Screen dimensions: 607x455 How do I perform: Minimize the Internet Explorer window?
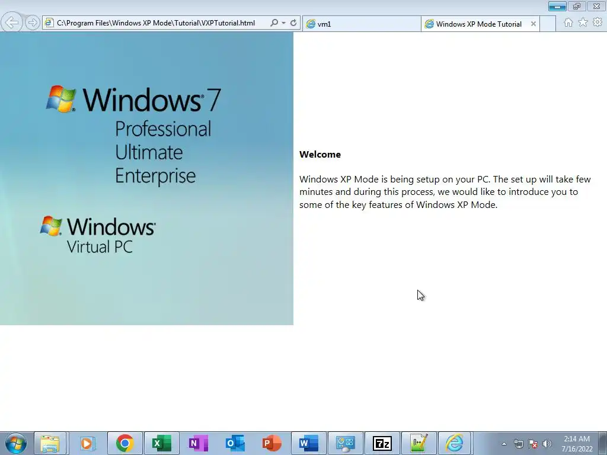(557, 6)
